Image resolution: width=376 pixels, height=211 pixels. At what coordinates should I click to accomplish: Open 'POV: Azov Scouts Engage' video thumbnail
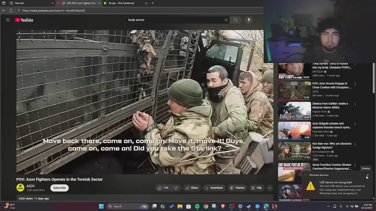point(294,90)
